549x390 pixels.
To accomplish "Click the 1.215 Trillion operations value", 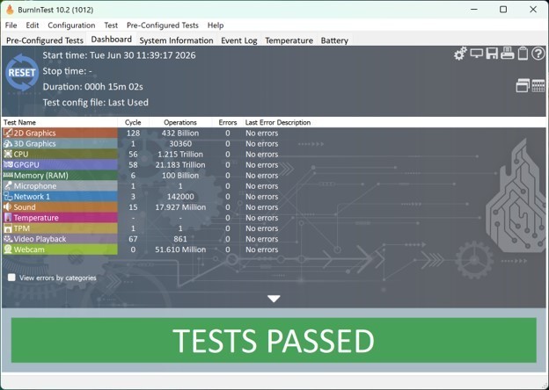I will tap(180, 154).
